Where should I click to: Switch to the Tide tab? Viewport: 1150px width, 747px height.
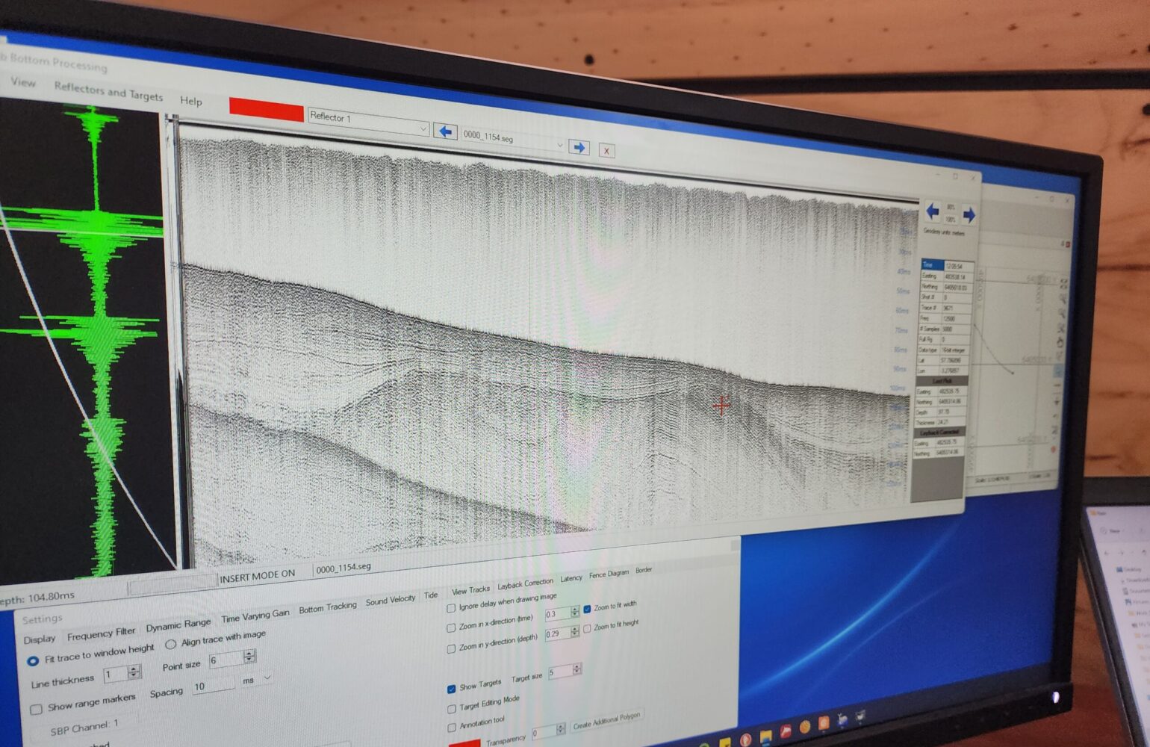tap(431, 595)
